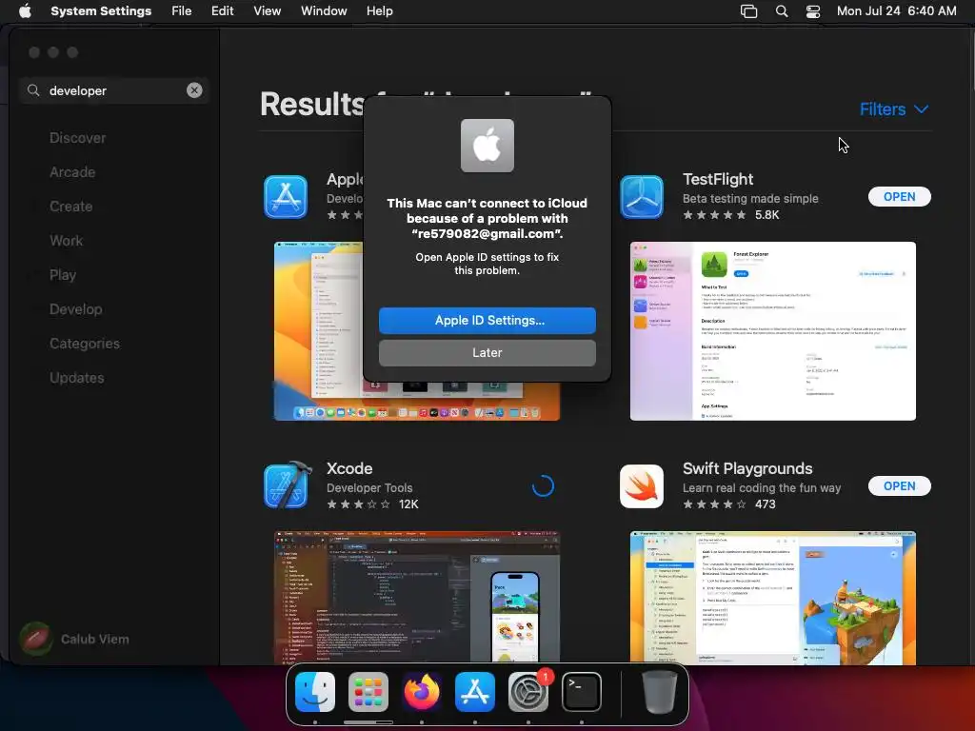Open the Help menu

click(x=379, y=11)
